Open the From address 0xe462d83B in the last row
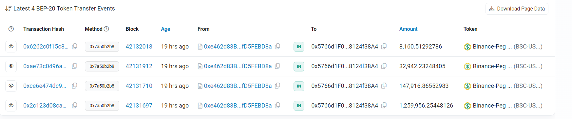The height and width of the screenshot is (119, 572). point(238,106)
